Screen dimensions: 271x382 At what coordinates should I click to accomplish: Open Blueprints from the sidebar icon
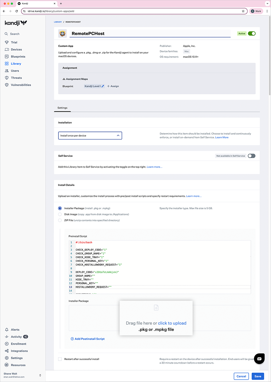[7, 57]
